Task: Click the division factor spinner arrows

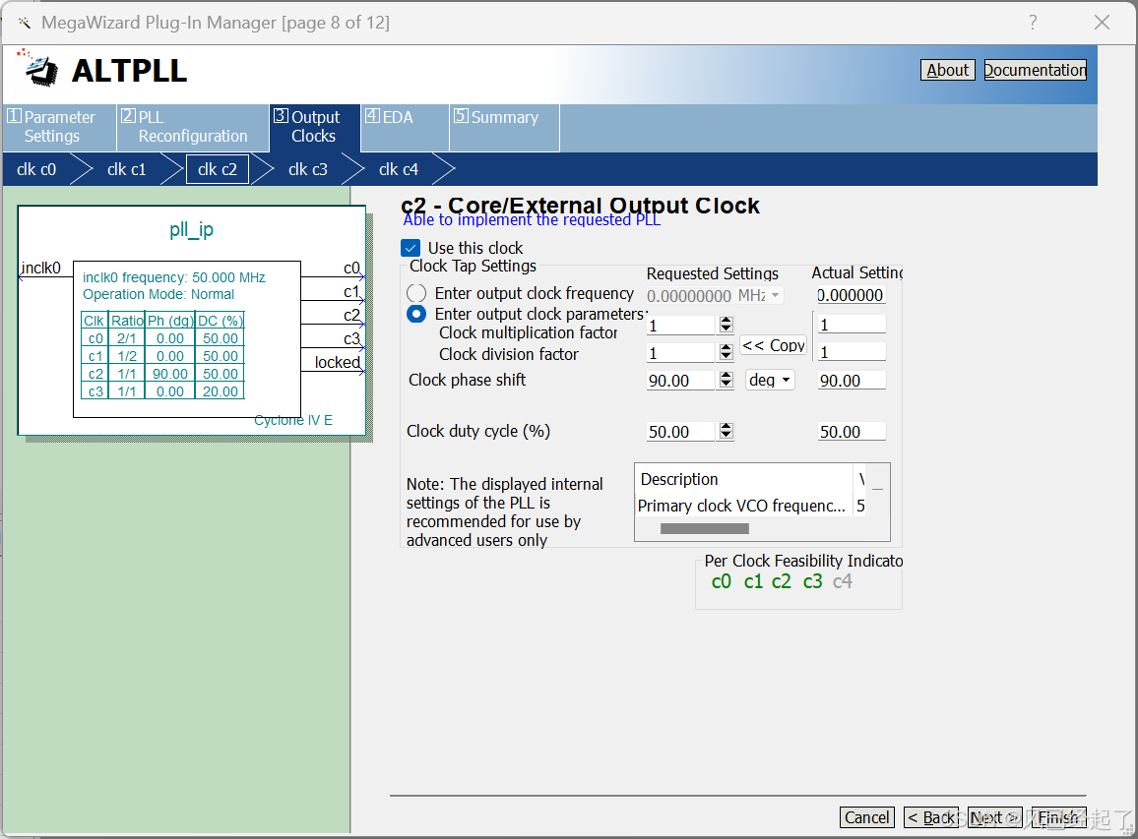Action: [726, 352]
